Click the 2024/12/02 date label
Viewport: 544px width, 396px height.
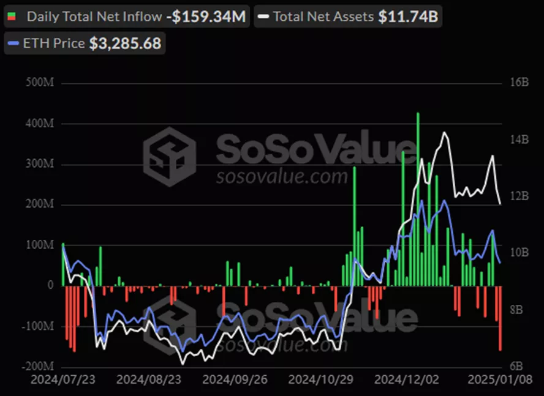click(x=407, y=379)
